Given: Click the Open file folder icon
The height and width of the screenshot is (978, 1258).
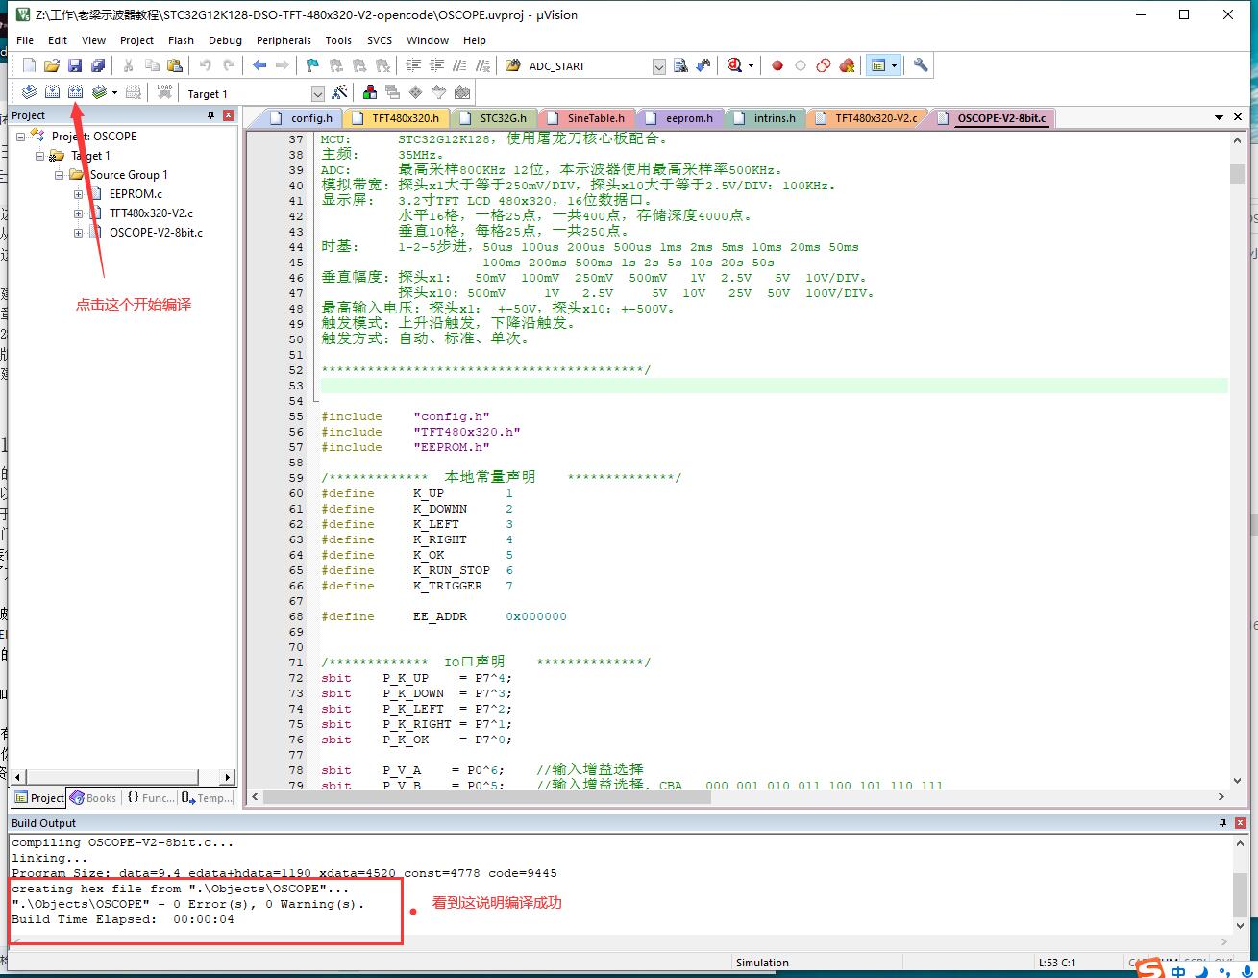Looking at the screenshot, I should coord(52,65).
